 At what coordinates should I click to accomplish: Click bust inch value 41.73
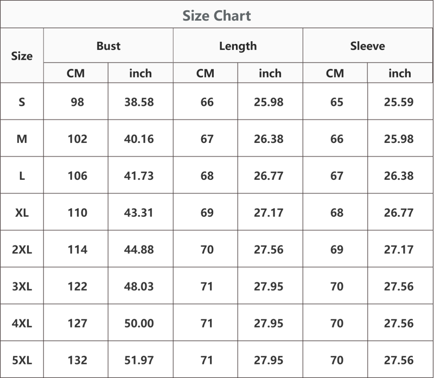coord(139,176)
